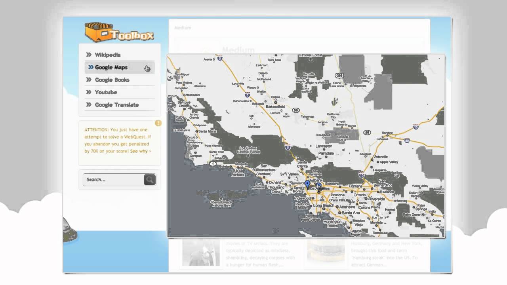Click Santa Maria label on map
The height and width of the screenshot is (285, 507).
tap(207, 131)
